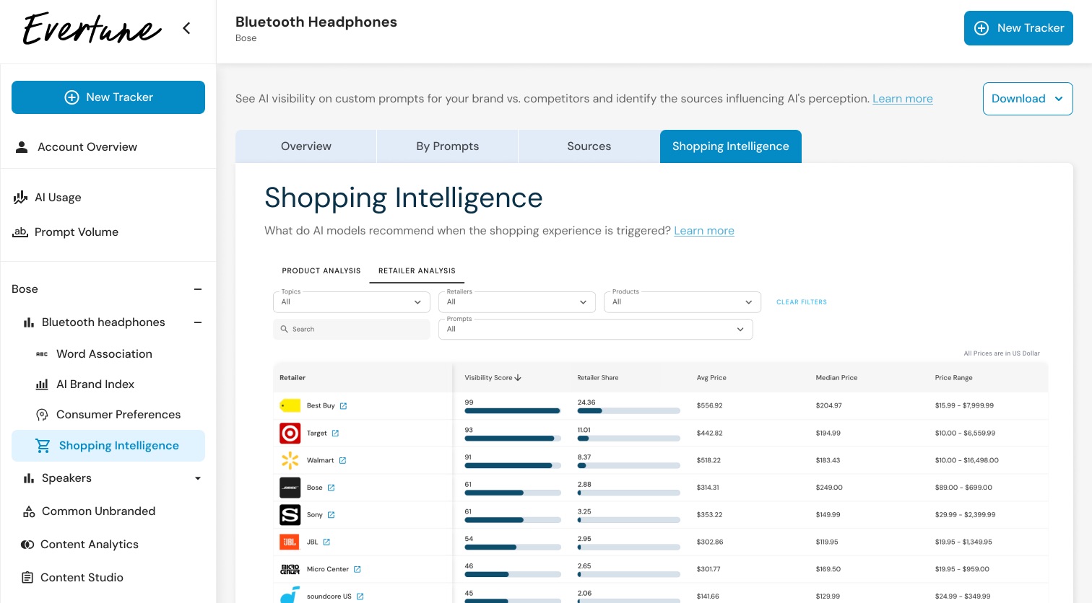The width and height of the screenshot is (1092, 603).
Task: Open Micro Center external link icon
Action: [357, 569]
